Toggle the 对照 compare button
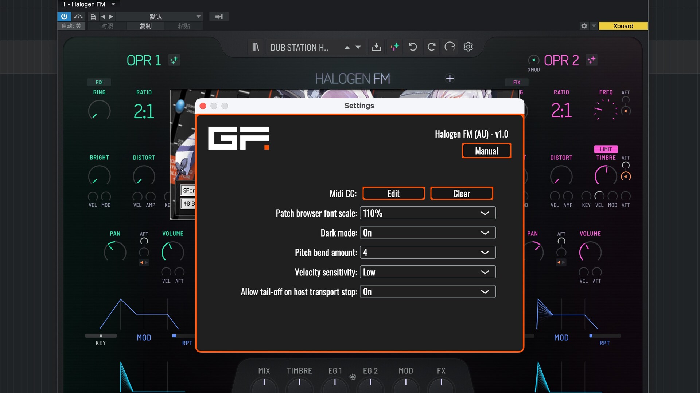This screenshot has height=393, width=700. [x=107, y=26]
